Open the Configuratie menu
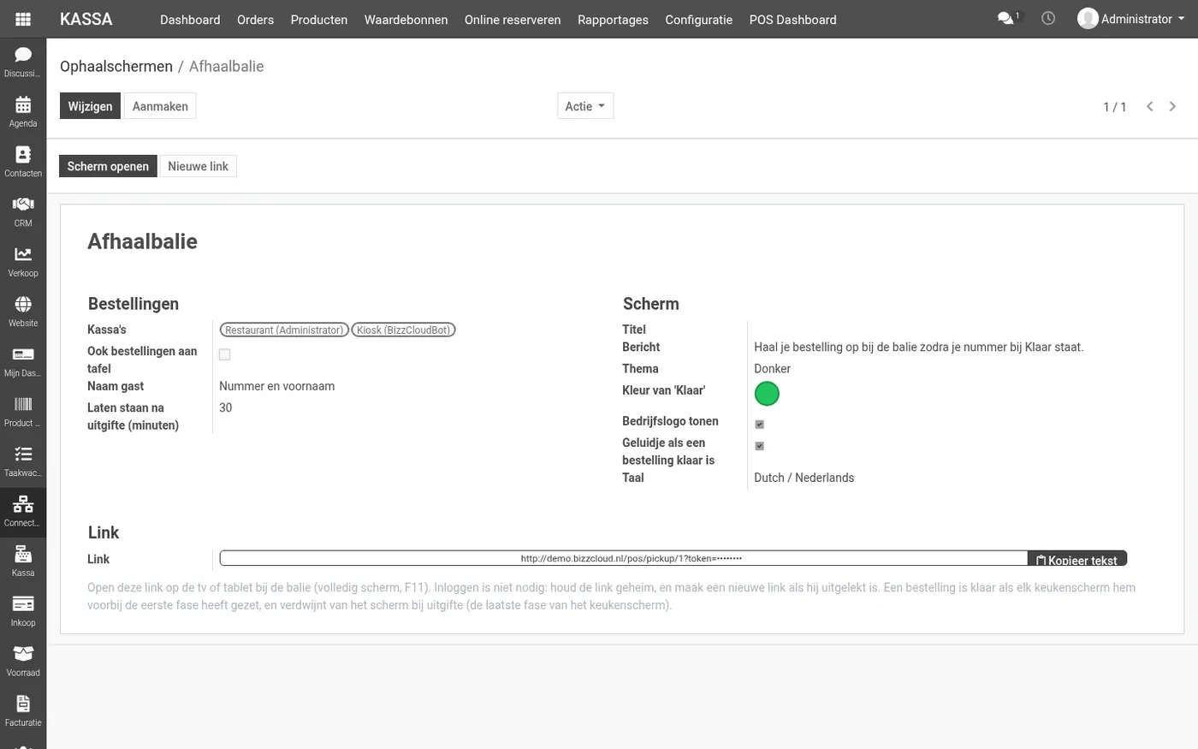This screenshot has width=1198, height=749. pyautogui.click(x=699, y=19)
